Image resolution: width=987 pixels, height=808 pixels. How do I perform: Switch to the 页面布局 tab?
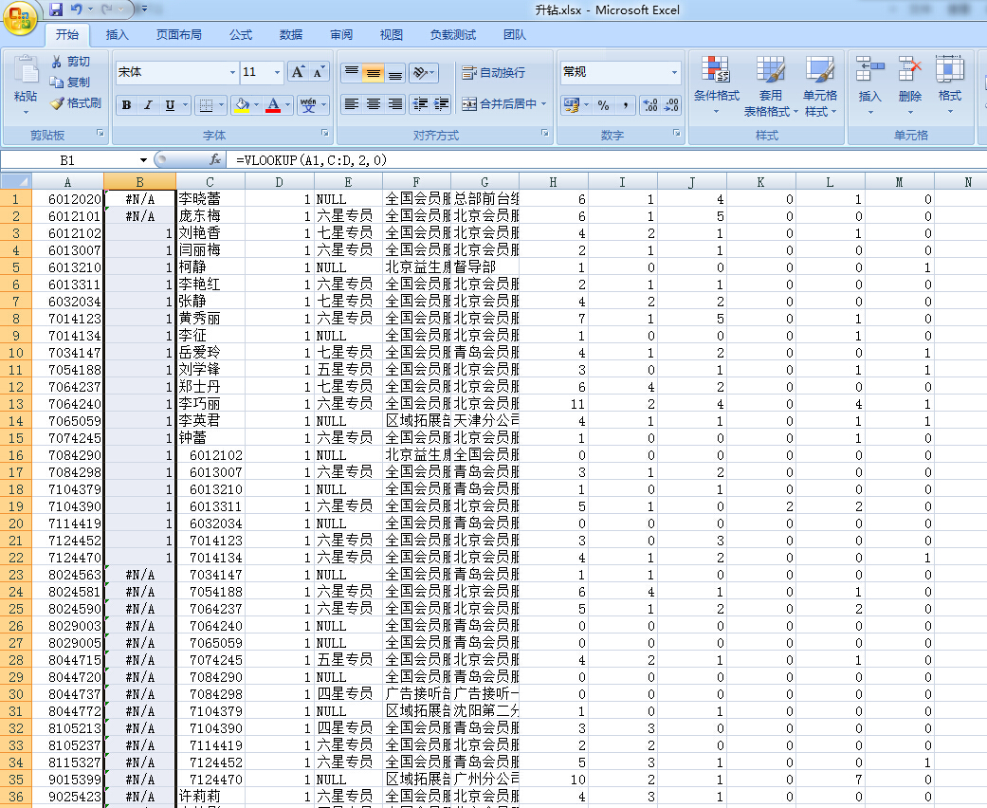point(179,35)
